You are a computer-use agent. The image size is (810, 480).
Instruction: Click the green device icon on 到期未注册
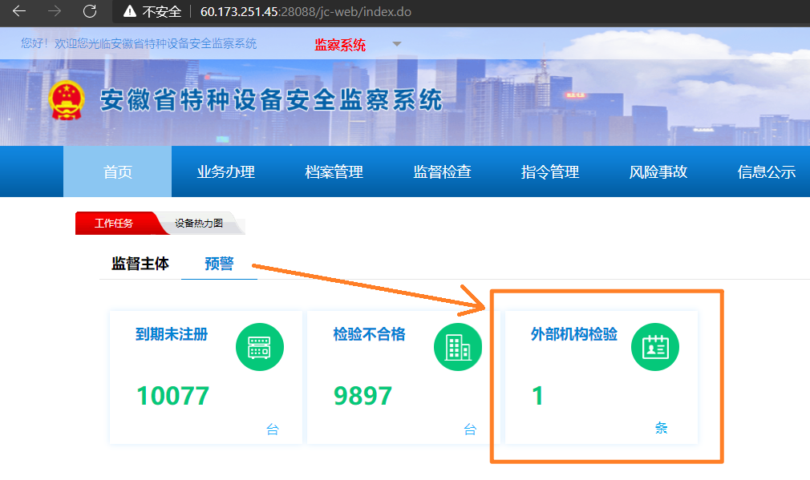coord(259,347)
